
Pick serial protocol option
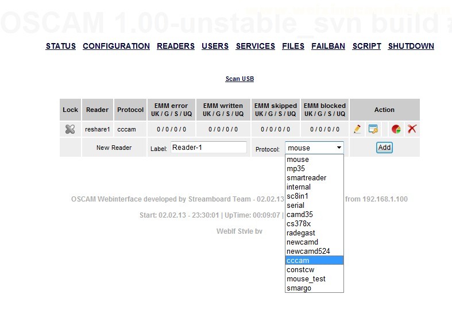pyautogui.click(x=314, y=206)
